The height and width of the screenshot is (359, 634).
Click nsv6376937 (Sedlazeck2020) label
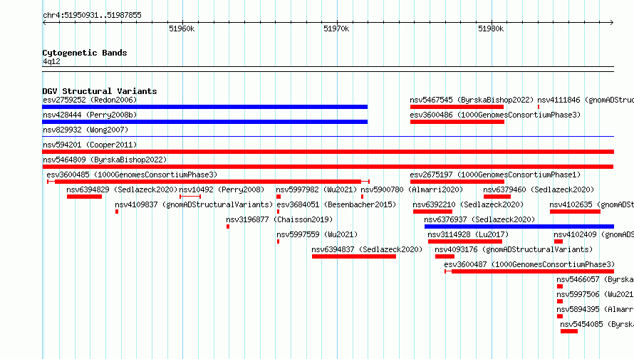point(479,219)
